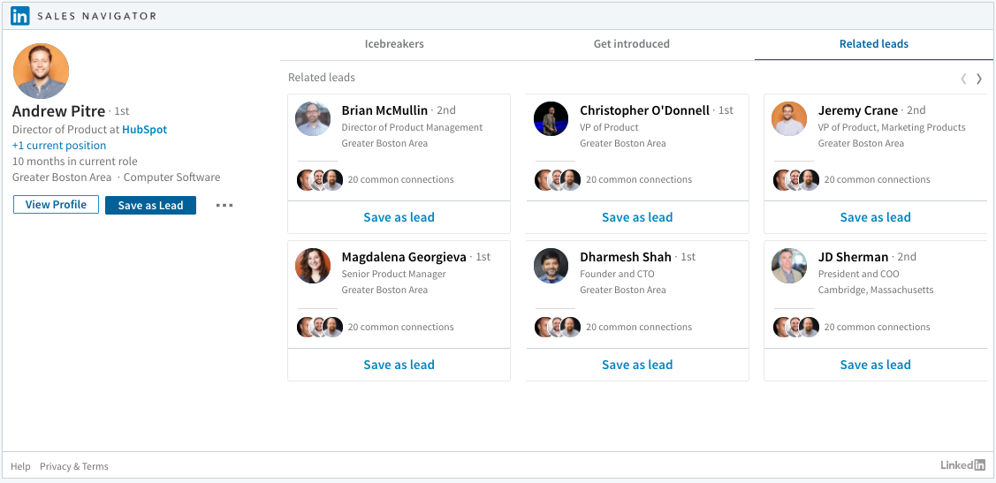Image resolution: width=996 pixels, height=483 pixels.
Task: Click the LinkedIn logo in the footer
Action: [x=962, y=465]
